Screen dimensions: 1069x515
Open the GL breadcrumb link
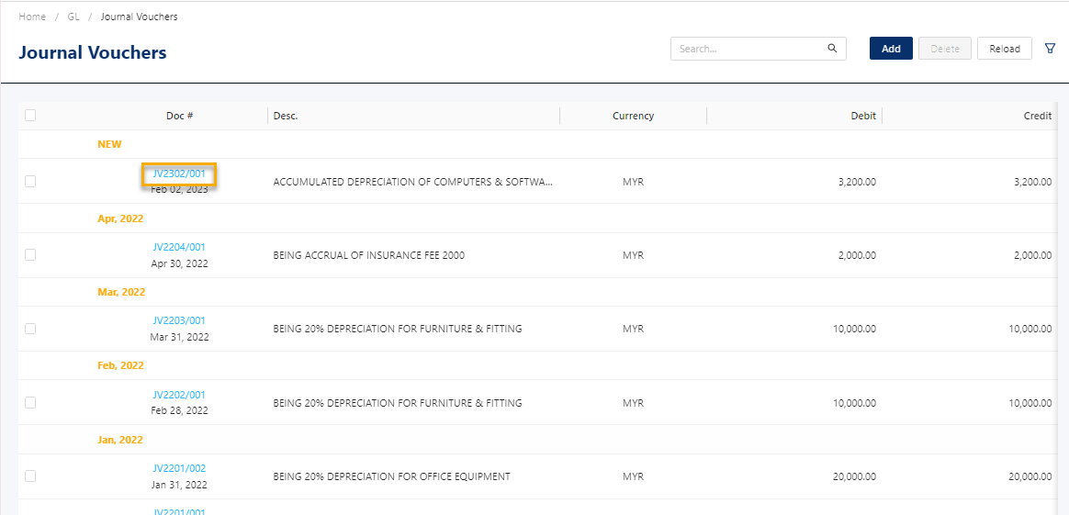[x=73, y=17]
